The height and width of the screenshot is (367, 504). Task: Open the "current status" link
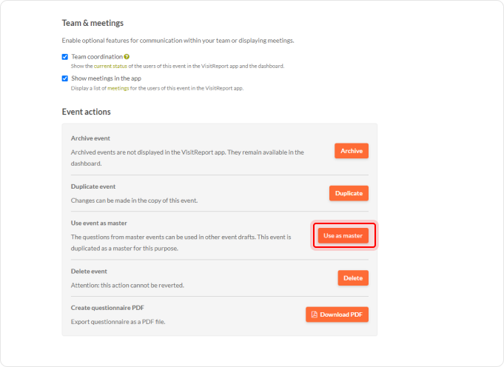point(110,66)
